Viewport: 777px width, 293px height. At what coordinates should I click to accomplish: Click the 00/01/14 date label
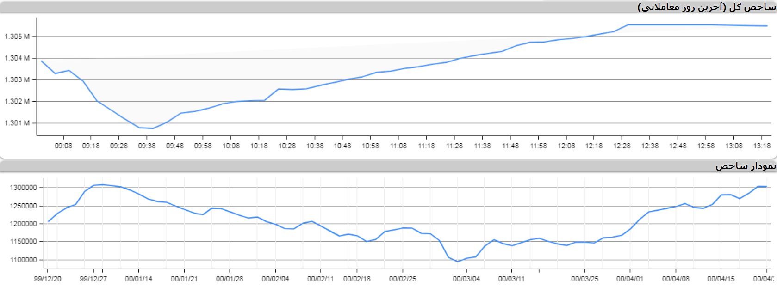tap(138, 279)
